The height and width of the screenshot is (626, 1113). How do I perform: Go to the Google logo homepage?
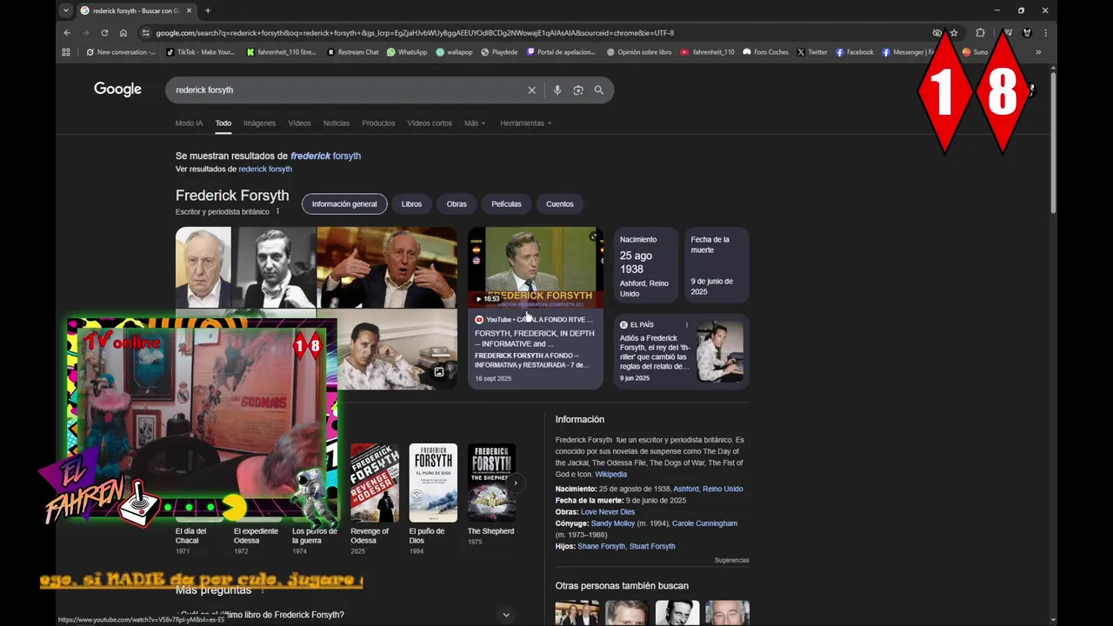[x=117, y=90]
